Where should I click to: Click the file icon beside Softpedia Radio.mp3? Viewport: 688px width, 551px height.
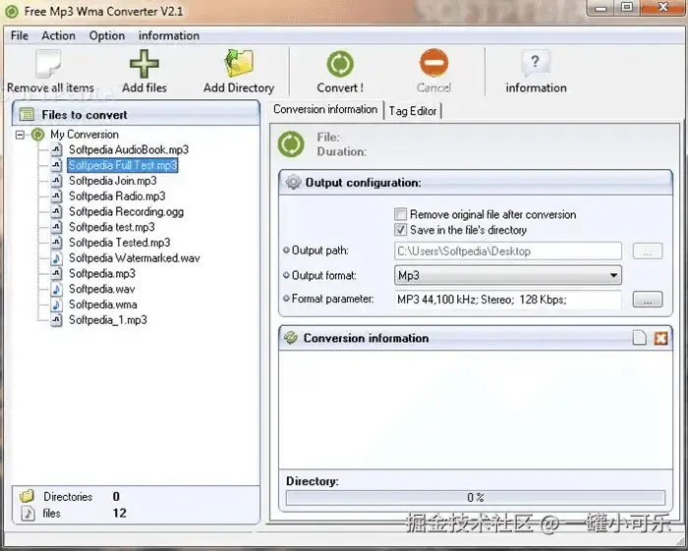pyautogui.click(x=56, y=195)
